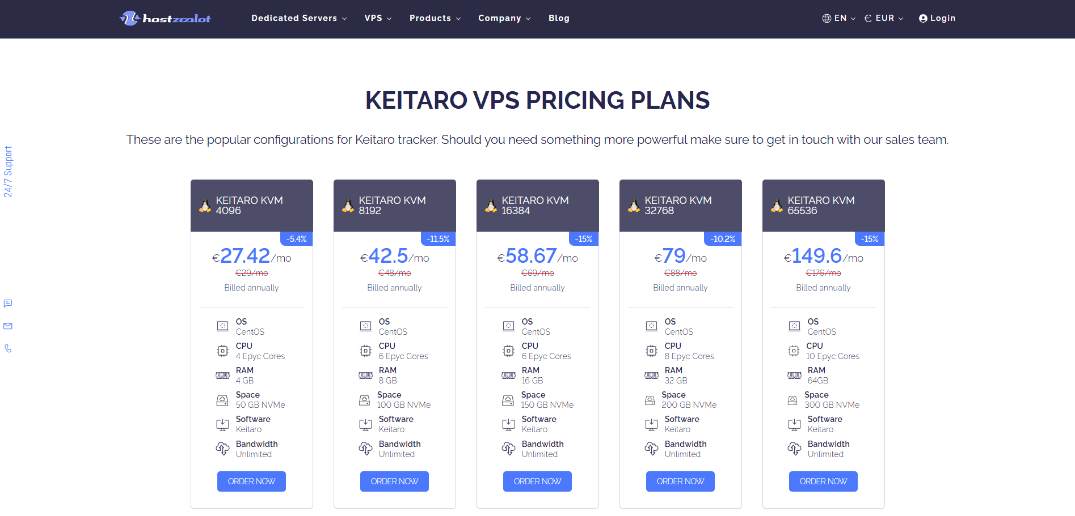Open the chat message icon in sidebar
Image resolution: width=1075 pixels, height=516 pixels.
pos(8,304)
